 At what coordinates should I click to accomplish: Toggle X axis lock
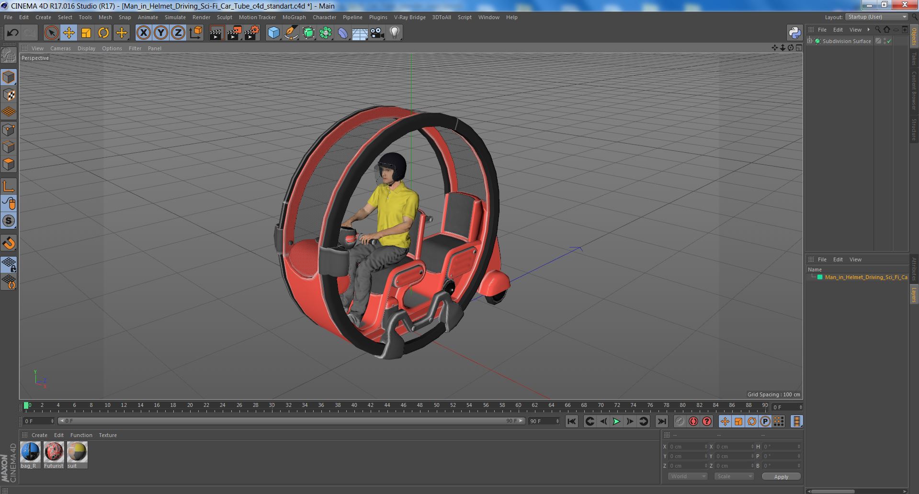(143, 33)
